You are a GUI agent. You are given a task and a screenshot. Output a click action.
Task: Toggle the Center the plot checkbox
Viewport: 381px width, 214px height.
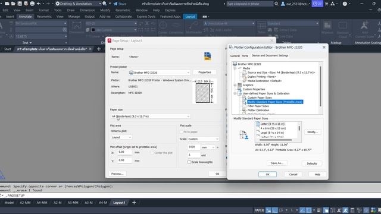152,153
